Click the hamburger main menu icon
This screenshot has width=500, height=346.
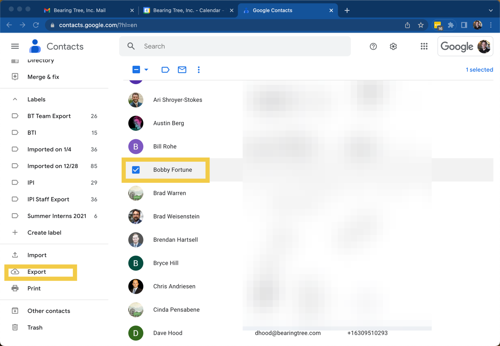15,46
